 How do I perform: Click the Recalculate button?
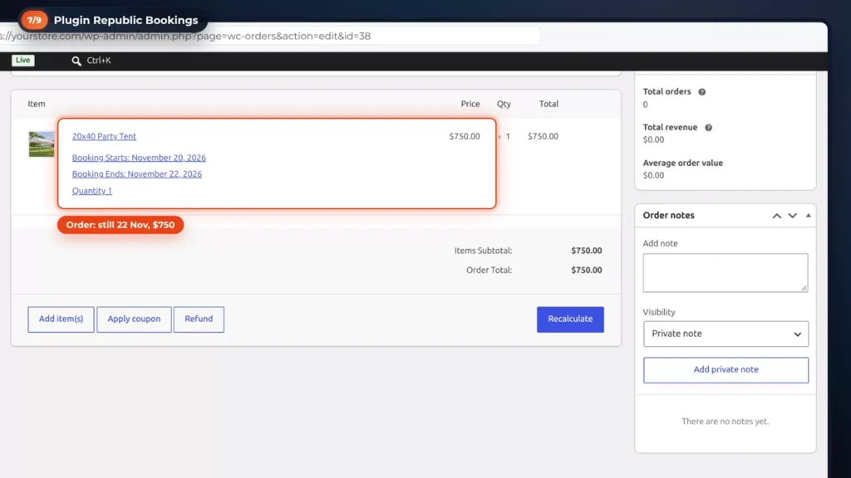(x=570, y=319)
